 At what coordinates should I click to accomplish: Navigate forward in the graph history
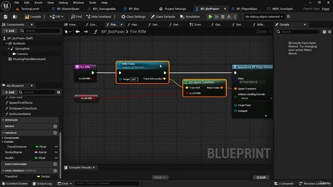(86, 32)
